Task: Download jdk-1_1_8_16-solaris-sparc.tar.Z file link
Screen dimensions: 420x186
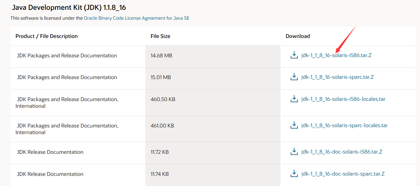Action: [338, 77]
